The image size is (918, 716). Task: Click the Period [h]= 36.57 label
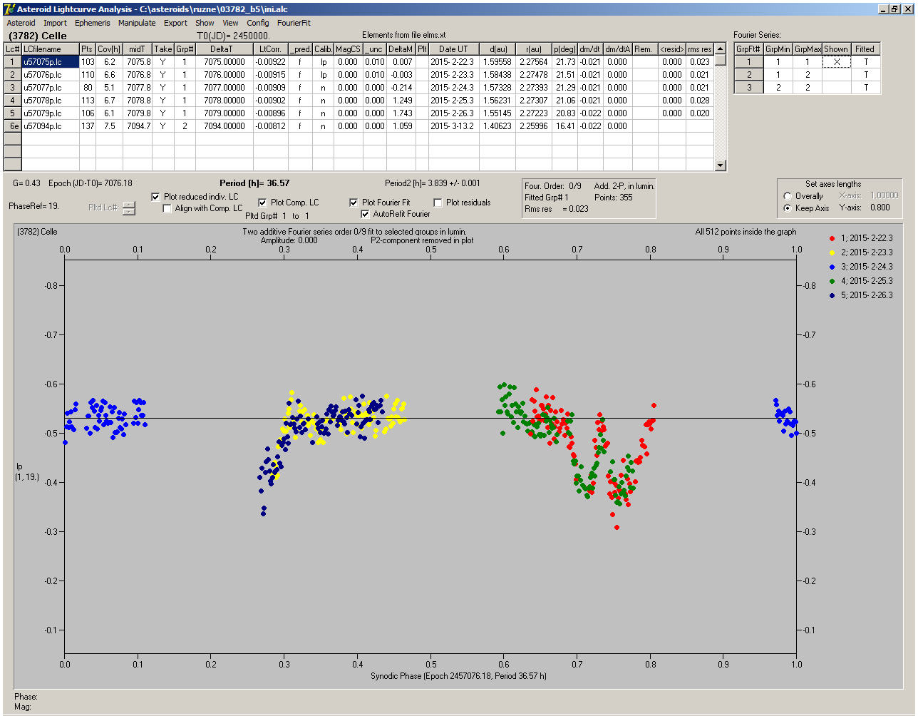pos(254,183)
